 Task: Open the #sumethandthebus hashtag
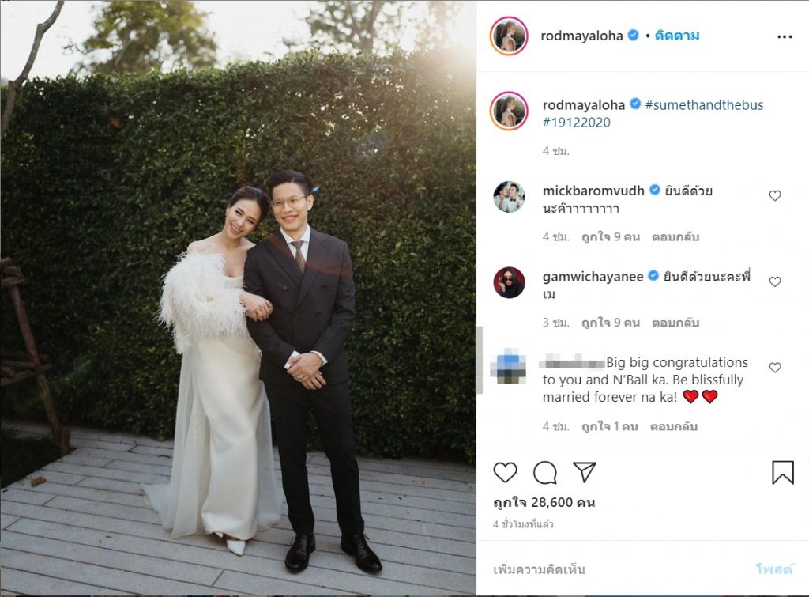pos(704,105)
